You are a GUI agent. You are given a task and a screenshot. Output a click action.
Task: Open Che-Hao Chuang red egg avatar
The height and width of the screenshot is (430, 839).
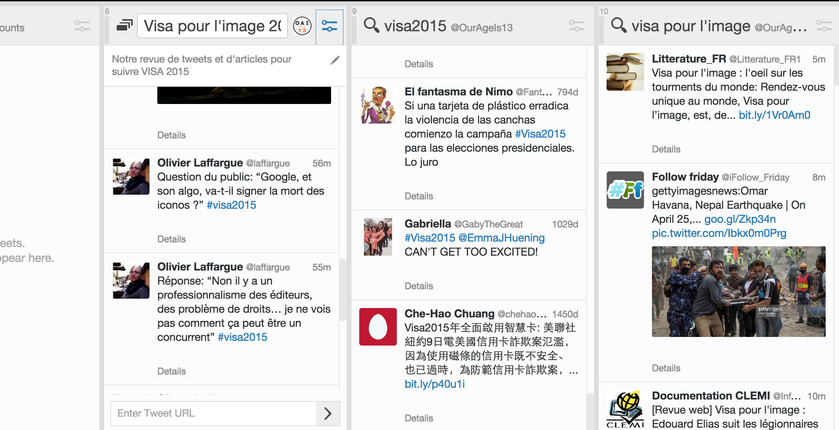pyautogui.click(x=378, y=327)
